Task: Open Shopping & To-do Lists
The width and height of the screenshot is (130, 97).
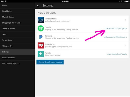Action: (x=18, y=23)
